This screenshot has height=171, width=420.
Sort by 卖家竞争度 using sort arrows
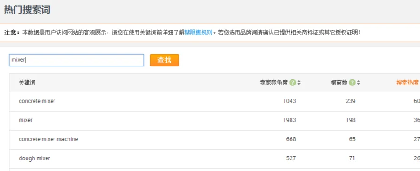(x=299, y=83)
